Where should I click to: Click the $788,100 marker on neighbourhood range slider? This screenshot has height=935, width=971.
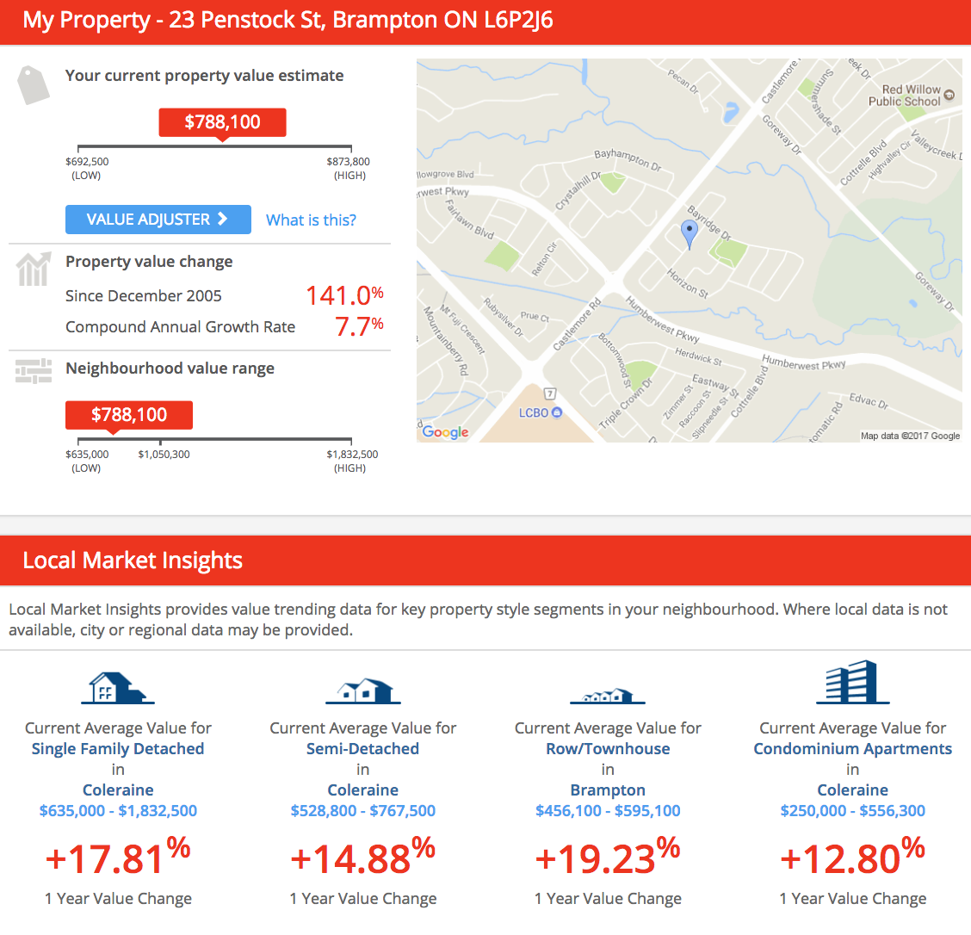coord(129,415)
